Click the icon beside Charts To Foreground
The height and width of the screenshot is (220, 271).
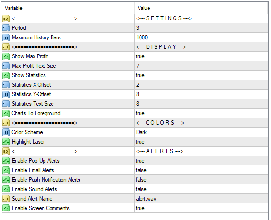6,113
